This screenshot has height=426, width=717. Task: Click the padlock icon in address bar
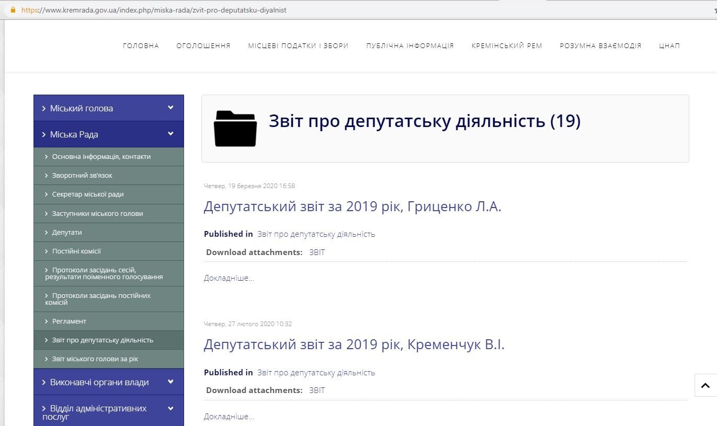[13, 10]
